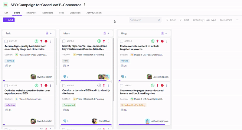The image size is (242, 130).
Task: Open the Filter options
Action: point(171,20)
